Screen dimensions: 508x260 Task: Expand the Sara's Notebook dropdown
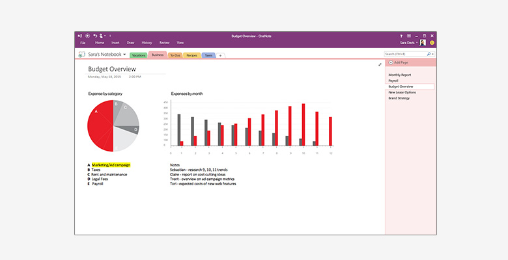[x=124, y=55]
